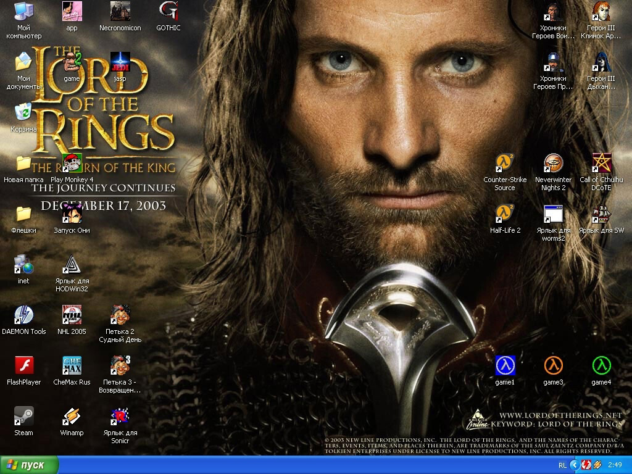
Task: Click the 2:49 taskbar clock
Action: pyautogui.click(x=615, y=465)
